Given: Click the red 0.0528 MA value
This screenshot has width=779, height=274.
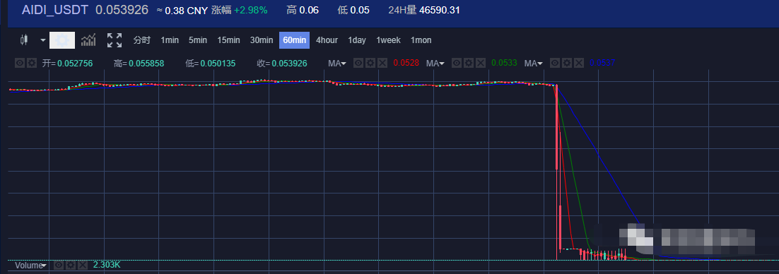Looking at the screenshot, I should tap(406, 63).
